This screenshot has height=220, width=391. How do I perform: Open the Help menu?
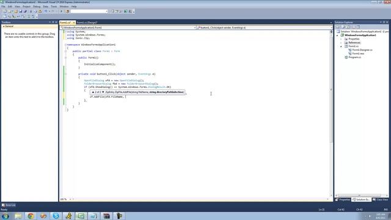click(x=74, y=7)
